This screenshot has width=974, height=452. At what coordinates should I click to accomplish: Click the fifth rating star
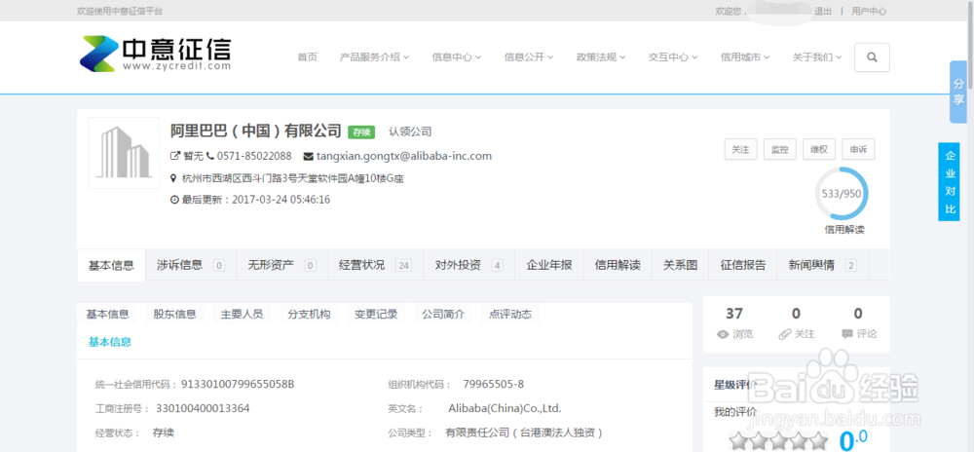coord(819,440)
